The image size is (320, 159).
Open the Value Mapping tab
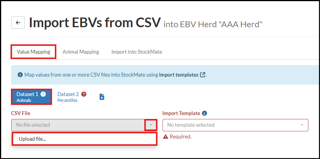click(33, 52)
